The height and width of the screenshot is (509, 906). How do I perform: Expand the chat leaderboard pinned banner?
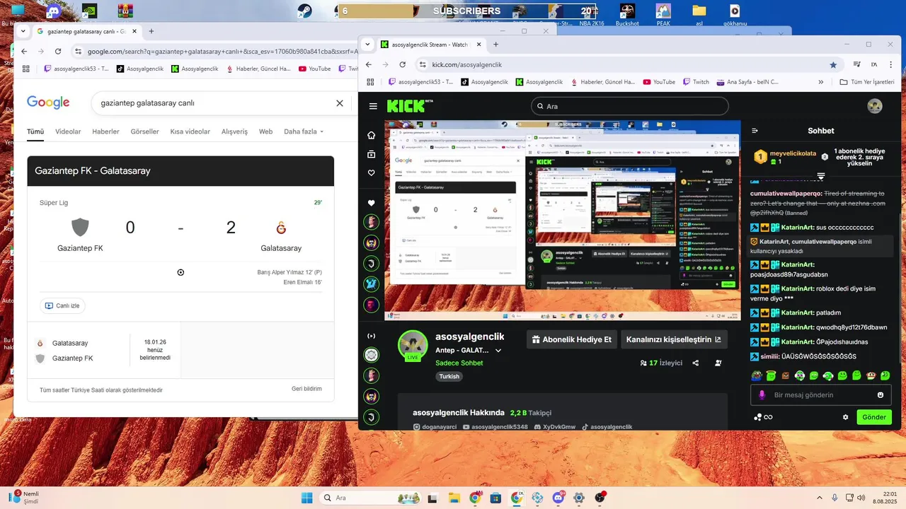[821, 175]
